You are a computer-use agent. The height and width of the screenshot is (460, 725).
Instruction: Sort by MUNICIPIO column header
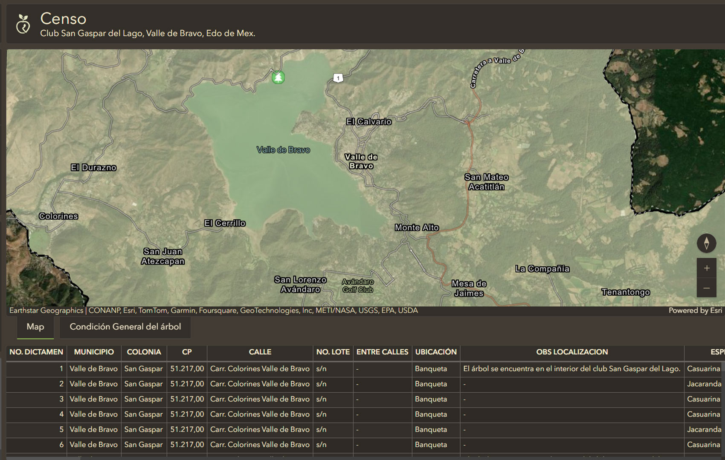[94, 352]
